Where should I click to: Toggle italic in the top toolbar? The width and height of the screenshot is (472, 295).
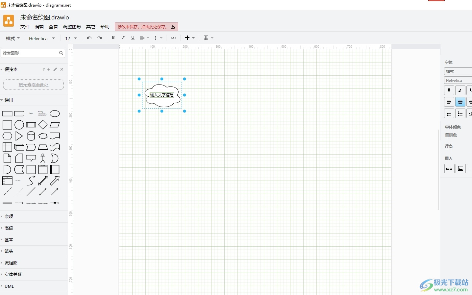[123, 37]
